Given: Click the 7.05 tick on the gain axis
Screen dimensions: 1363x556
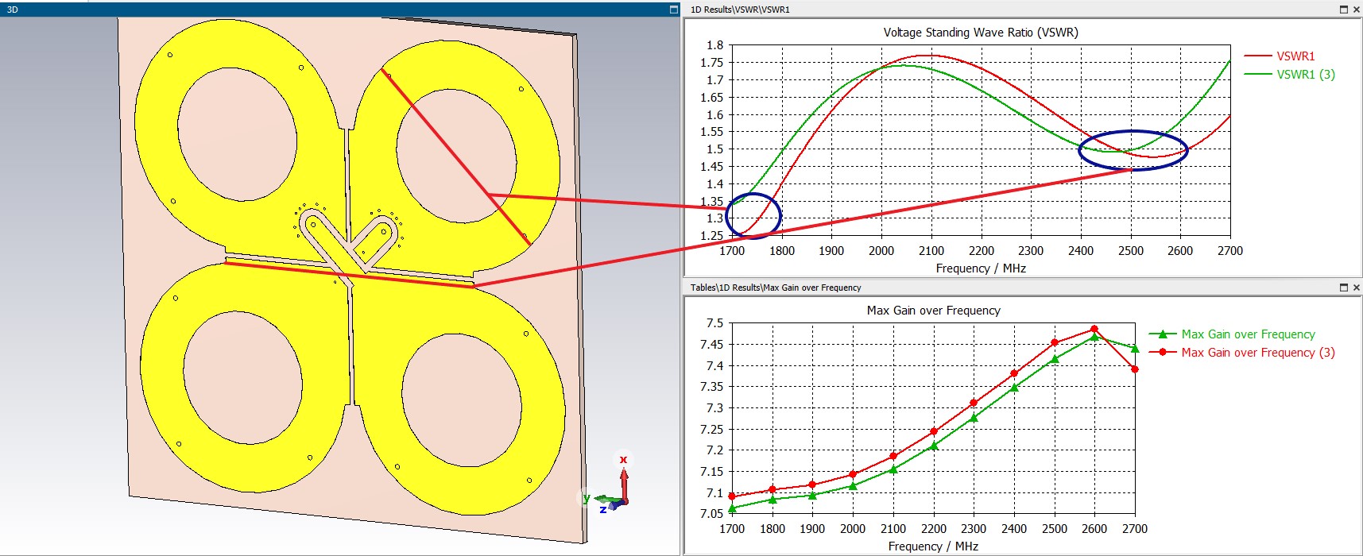Looking at the screenshot, I should point(712,514).
